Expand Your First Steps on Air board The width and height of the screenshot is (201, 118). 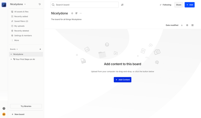(x=11, y=59)
